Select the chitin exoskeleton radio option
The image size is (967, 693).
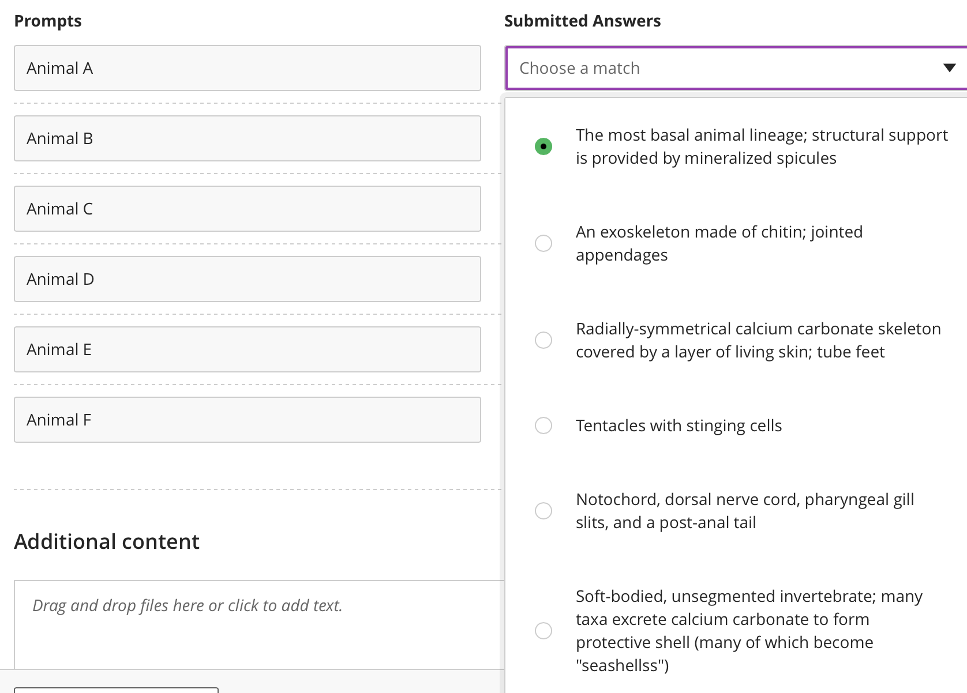544,243
